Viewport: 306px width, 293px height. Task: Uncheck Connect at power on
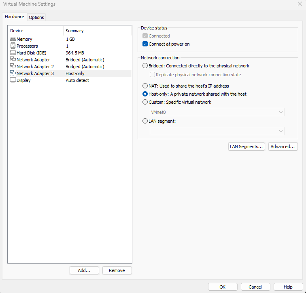pyautogui.click(x=145, y=44)
